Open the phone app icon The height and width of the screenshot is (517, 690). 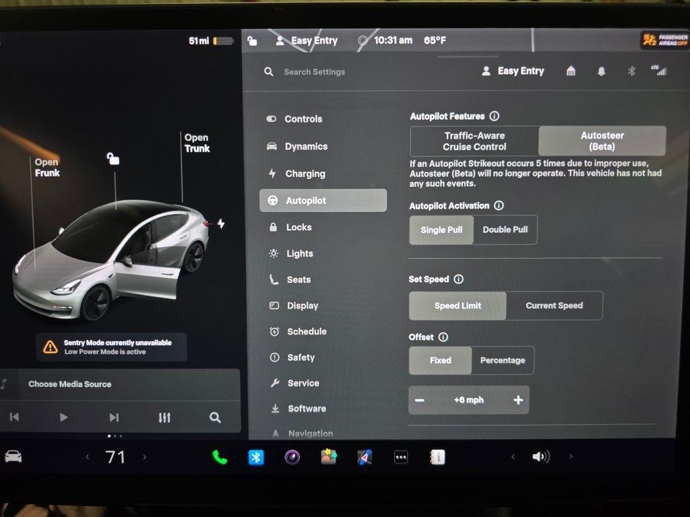(x=220, y=457)
